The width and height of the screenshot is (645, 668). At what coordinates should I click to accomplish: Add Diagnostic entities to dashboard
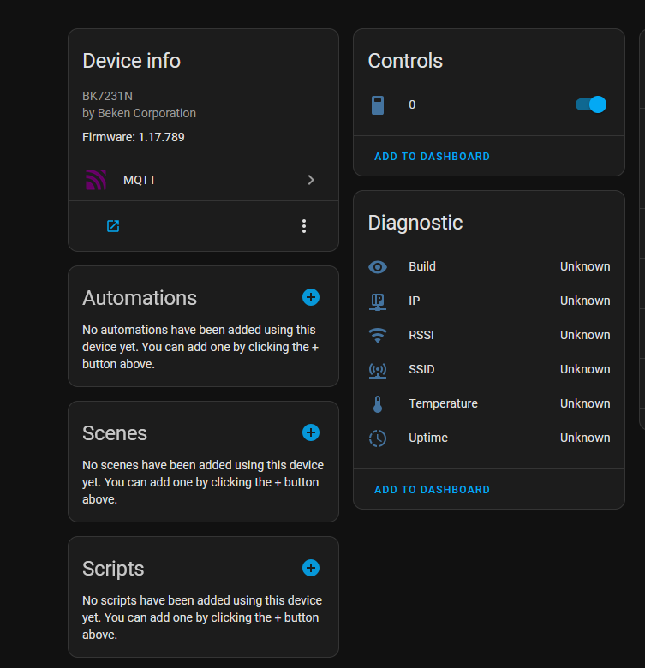pyautogui.click(x=433, y=490)
